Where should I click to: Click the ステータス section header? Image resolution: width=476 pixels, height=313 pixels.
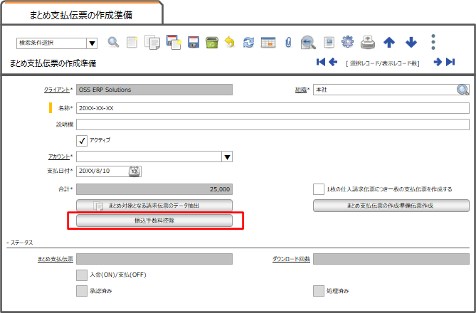pyautogui.click(x=20, y=243)
